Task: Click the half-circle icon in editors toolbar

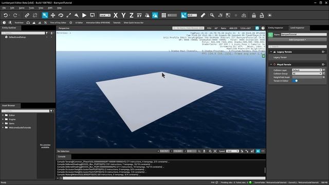Action: point(4,23)
